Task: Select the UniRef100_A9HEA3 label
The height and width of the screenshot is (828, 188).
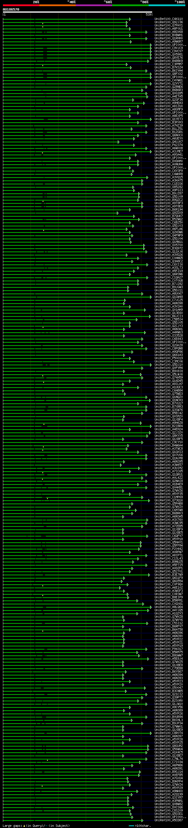Action: pyautogui.click(x=169, y=103)
